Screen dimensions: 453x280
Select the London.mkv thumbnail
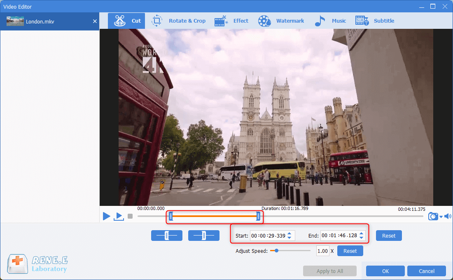pos(15,21)
